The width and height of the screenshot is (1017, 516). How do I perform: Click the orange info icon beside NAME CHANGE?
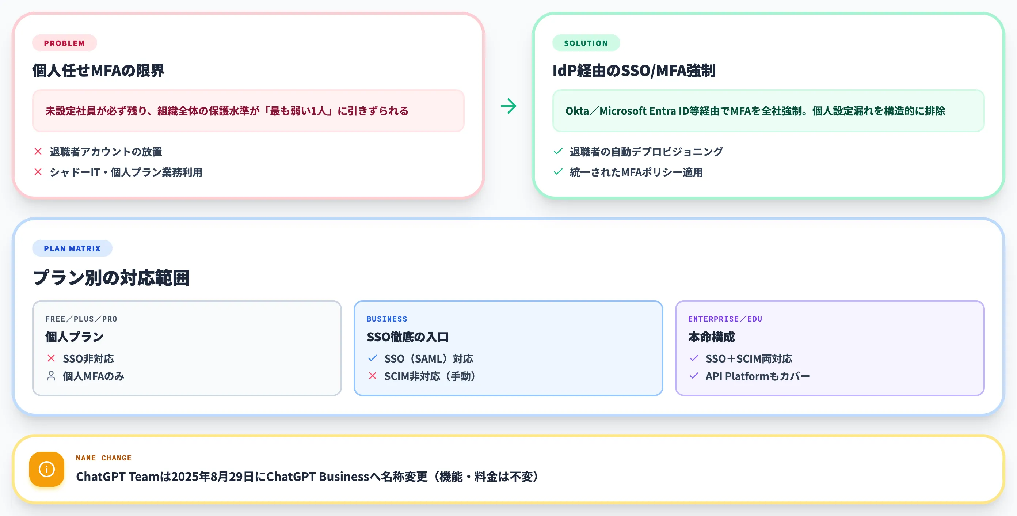pos(47,469)
